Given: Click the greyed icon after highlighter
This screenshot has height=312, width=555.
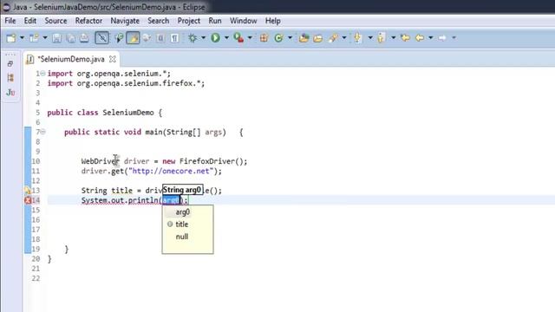Looking at the screenshot, I should (x=147, y=38).
